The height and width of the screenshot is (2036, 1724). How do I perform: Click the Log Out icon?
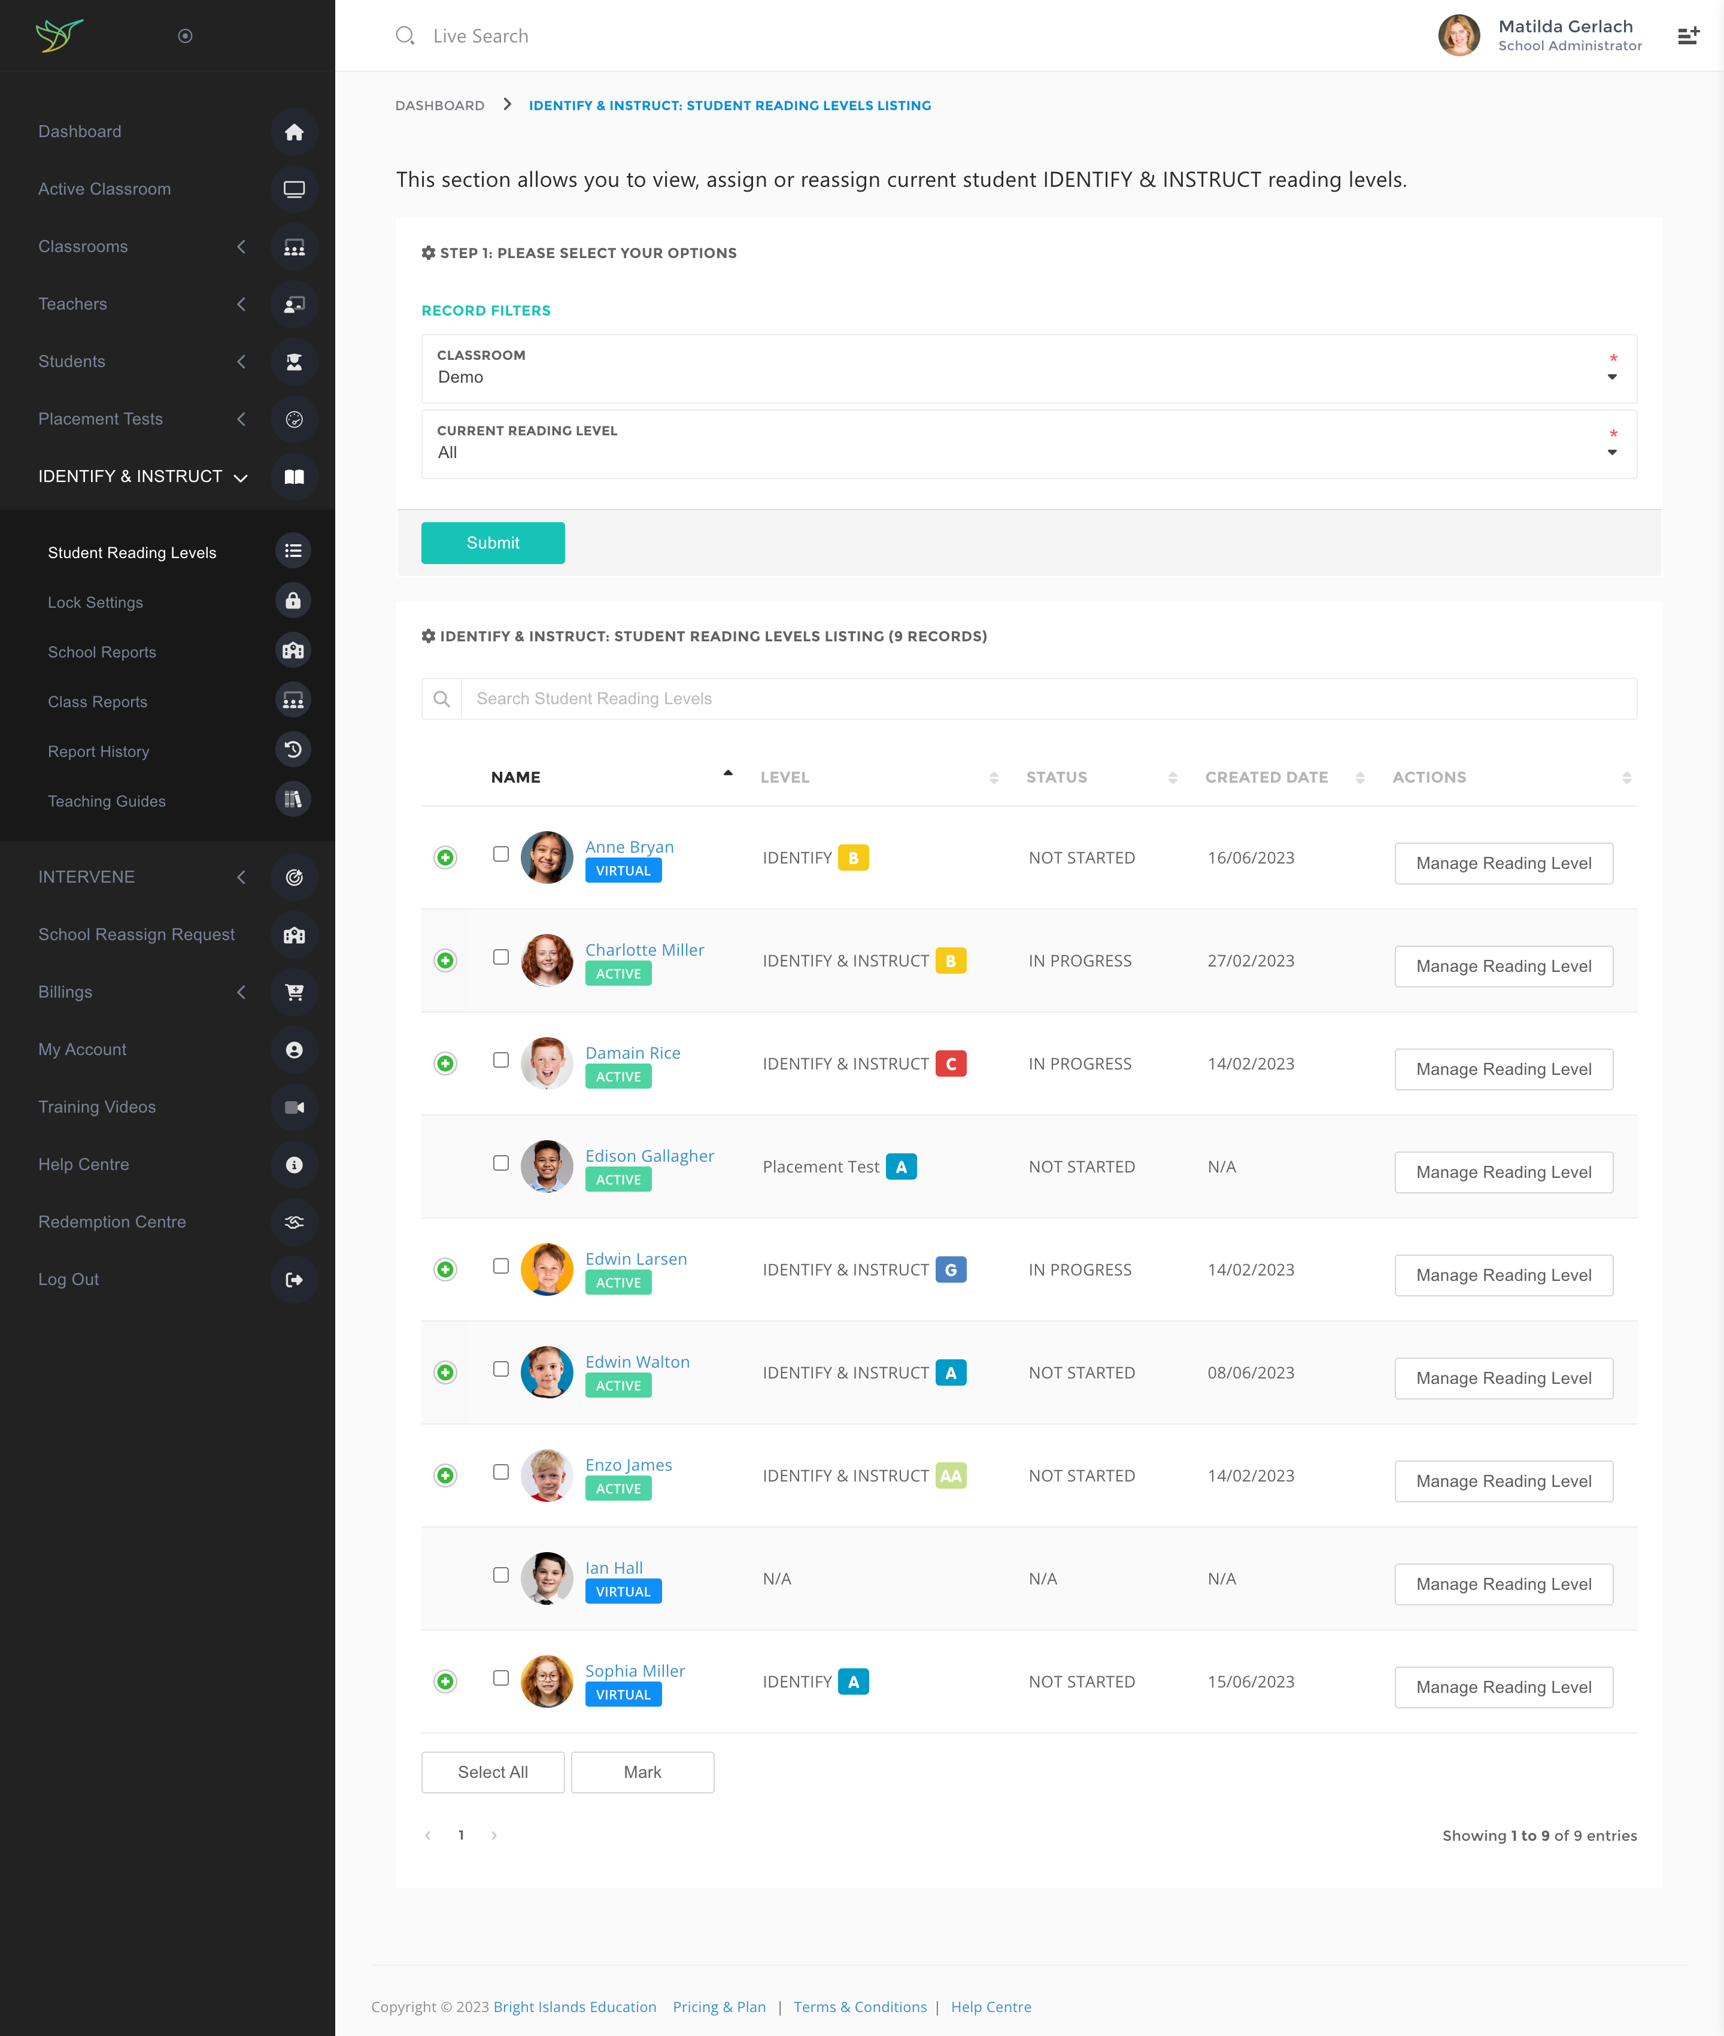pos(293,1280)
